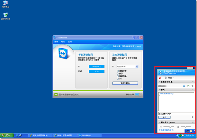The height and width of the screenshot is (139, 197).
Task: Click the partner ID field showing 133663534
Action: coord(126,67)
